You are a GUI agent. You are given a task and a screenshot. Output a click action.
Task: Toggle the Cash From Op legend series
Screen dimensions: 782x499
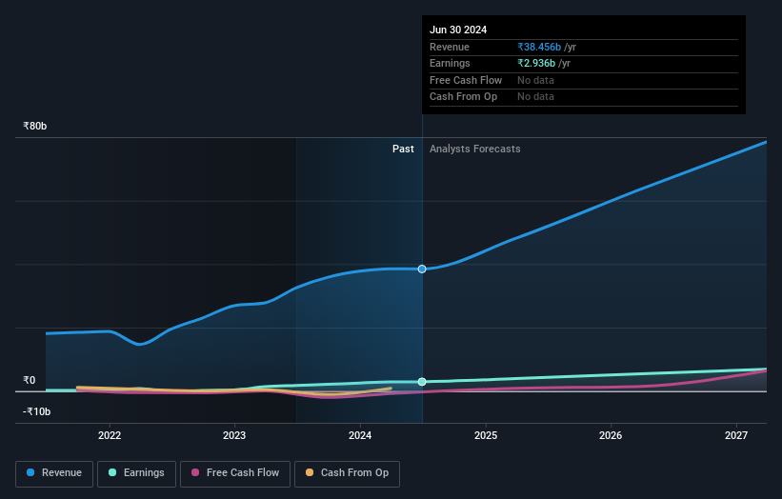click(x=347, y=473)
